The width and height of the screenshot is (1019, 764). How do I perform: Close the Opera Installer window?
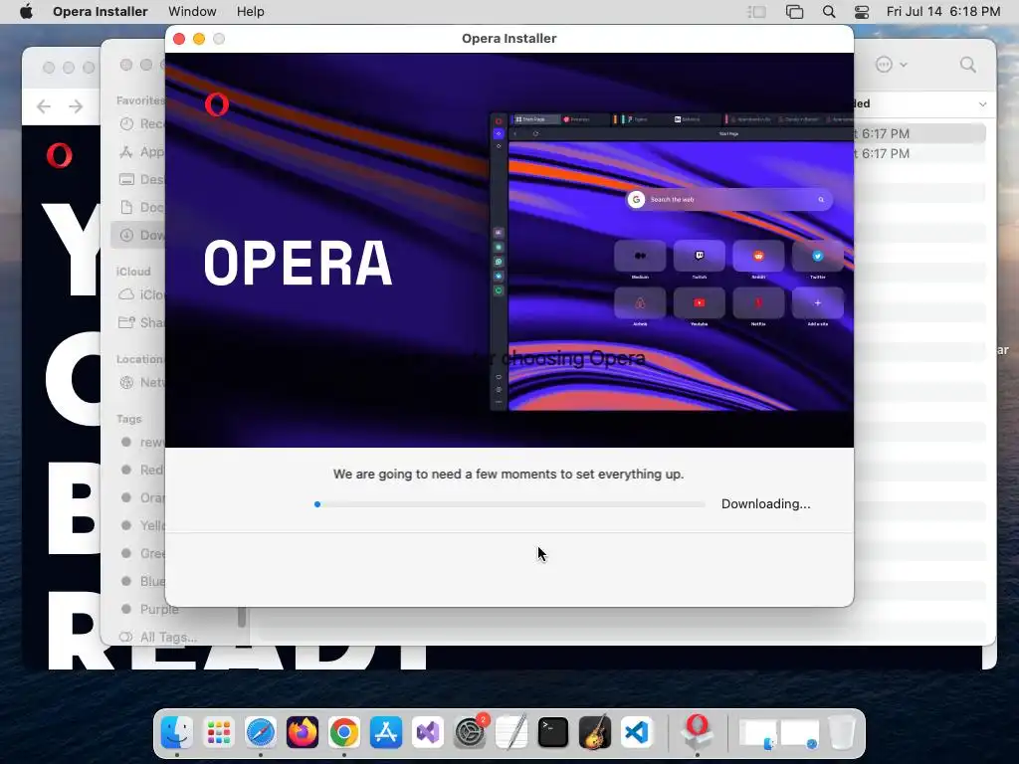click(x=179, y=39)
